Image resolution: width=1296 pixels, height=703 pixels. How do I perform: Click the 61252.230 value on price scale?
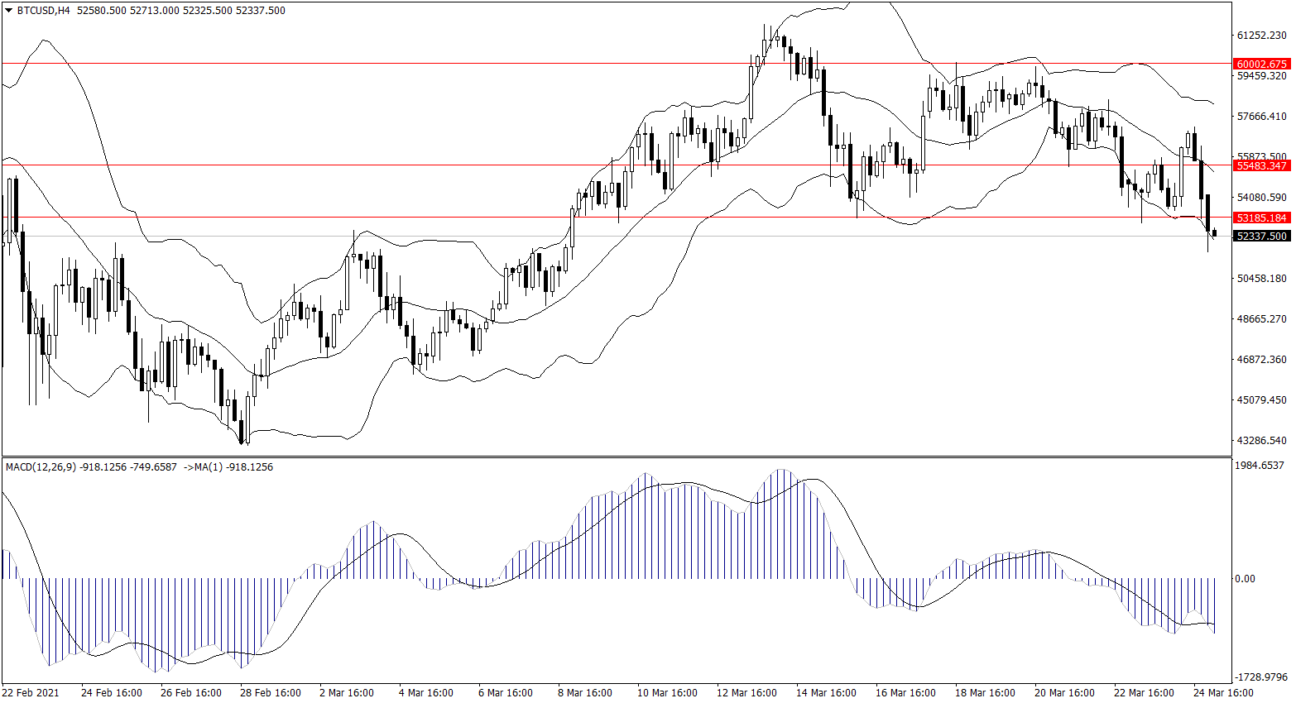1261,36
